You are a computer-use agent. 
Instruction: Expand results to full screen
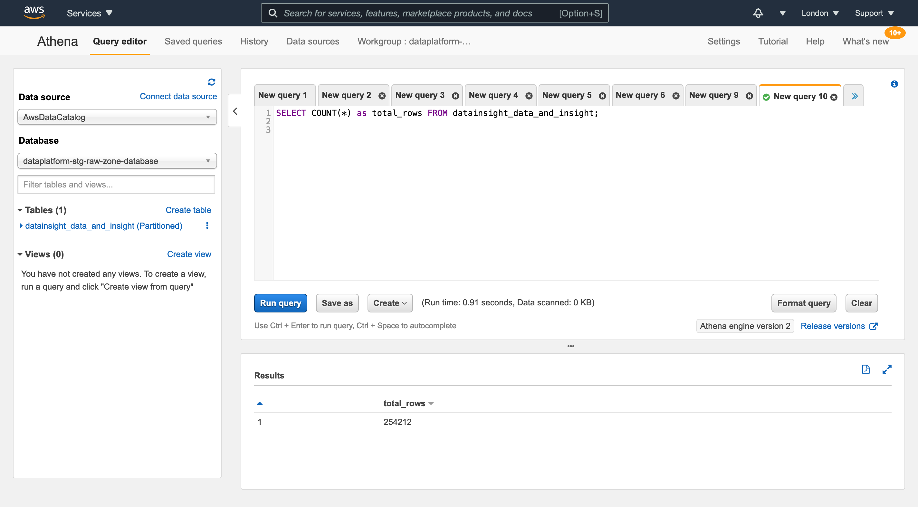coord(887,369)
